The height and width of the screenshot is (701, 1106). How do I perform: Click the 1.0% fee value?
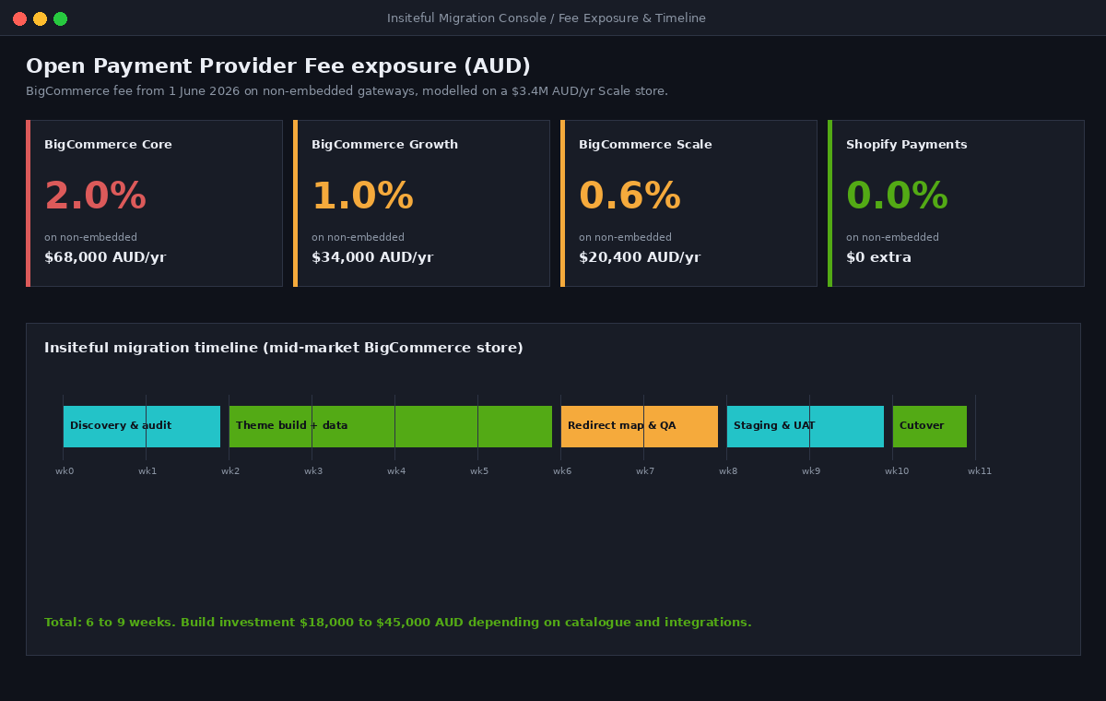(362, 196)
